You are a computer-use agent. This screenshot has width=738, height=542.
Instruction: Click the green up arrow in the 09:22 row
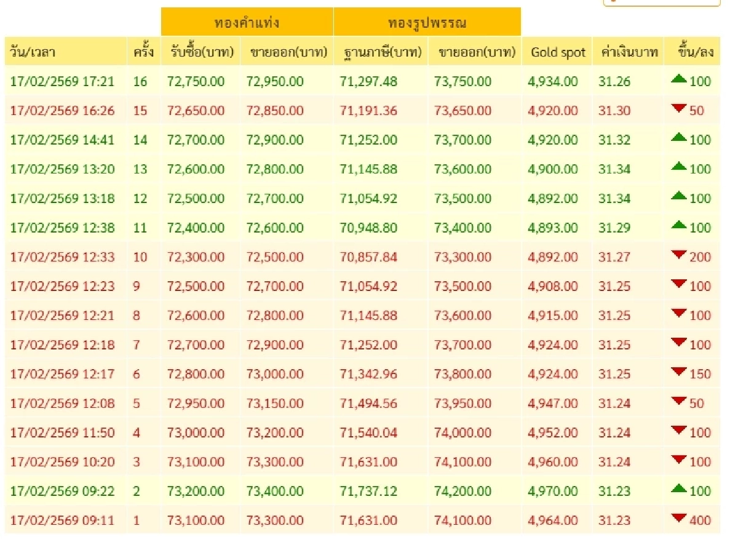pos(679,489)
